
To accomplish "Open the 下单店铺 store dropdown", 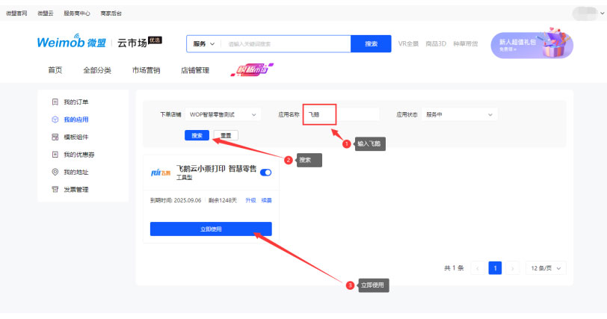I will click(x=222, y=114).
